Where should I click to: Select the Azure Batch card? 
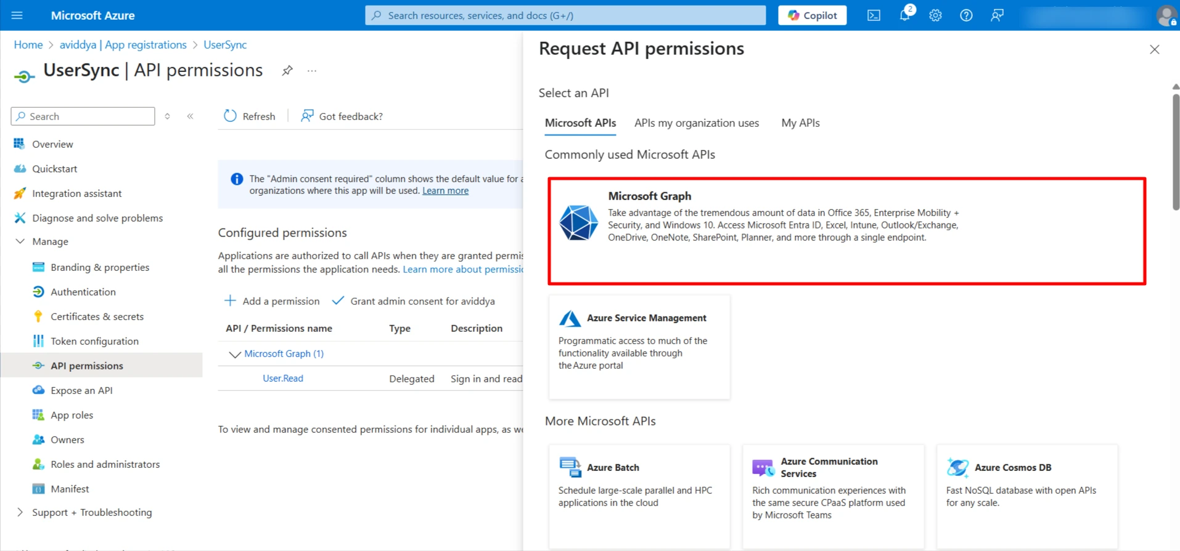[639, 496]
